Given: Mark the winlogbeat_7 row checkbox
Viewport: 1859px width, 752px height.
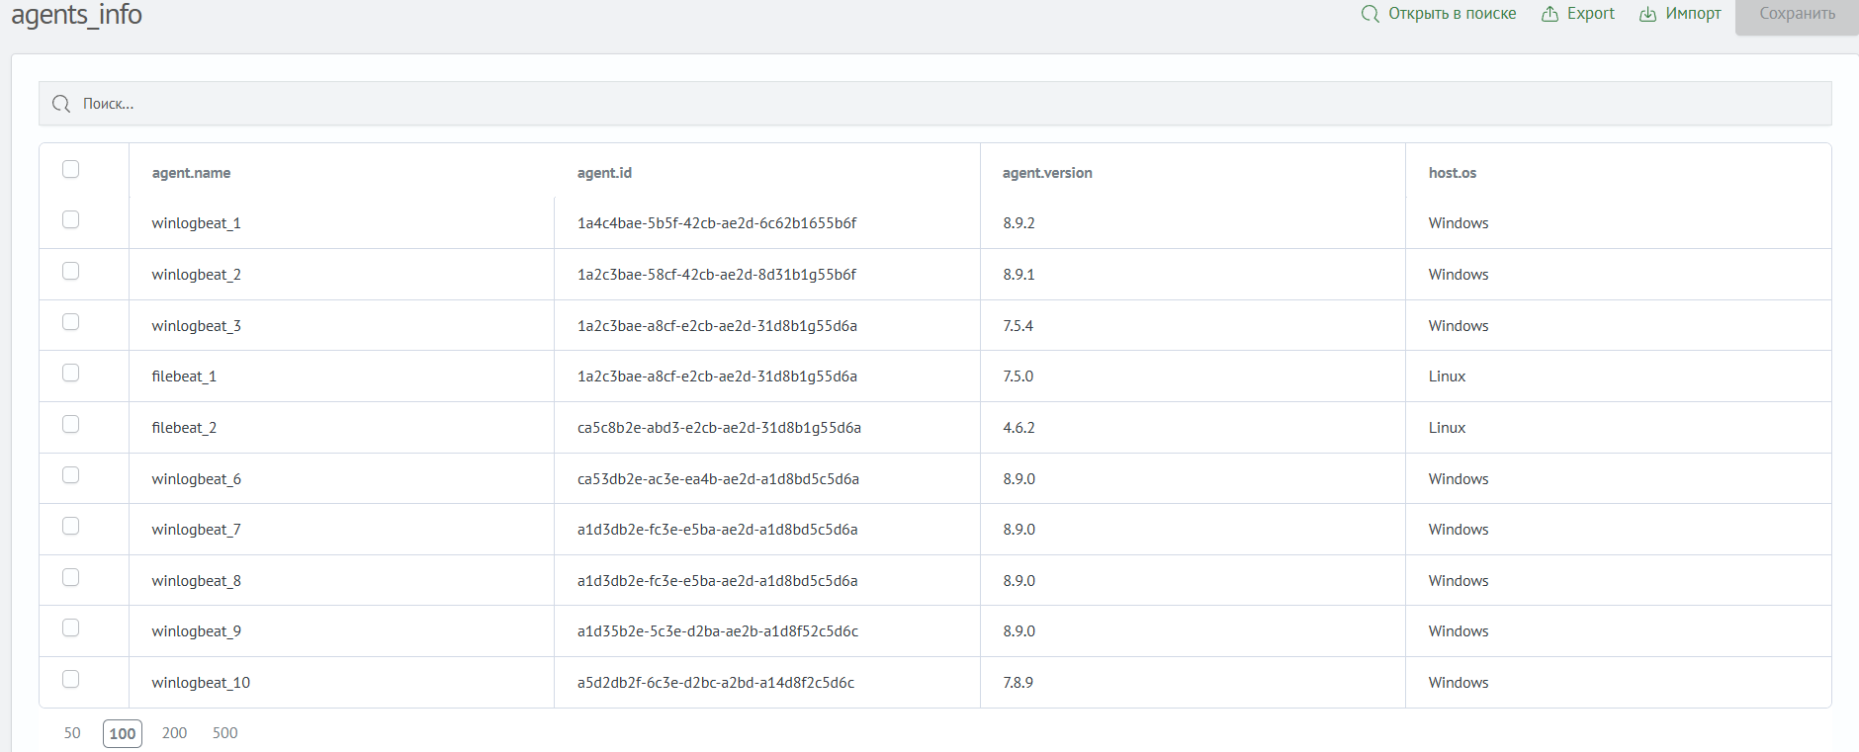Looking at the screenshot, I should [x=70, y=526].
